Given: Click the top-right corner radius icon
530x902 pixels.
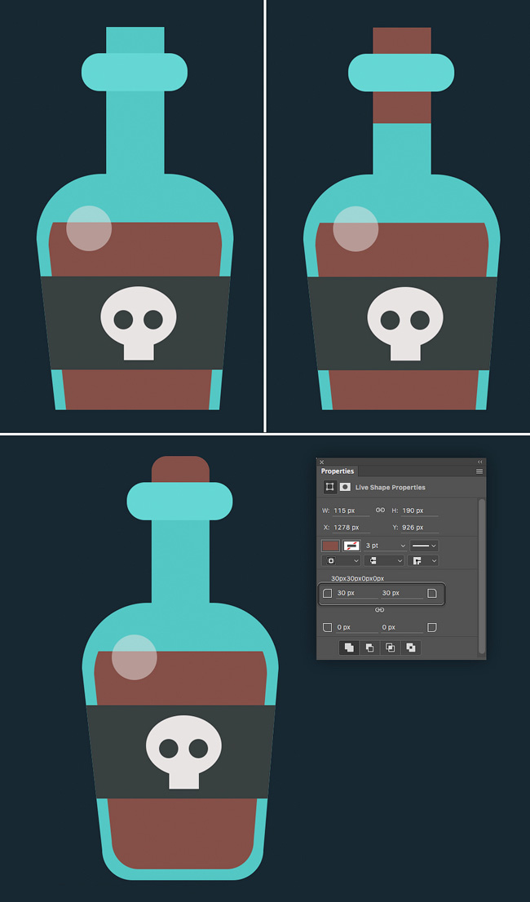Looking at the screenshot, I should pos(432,593).
